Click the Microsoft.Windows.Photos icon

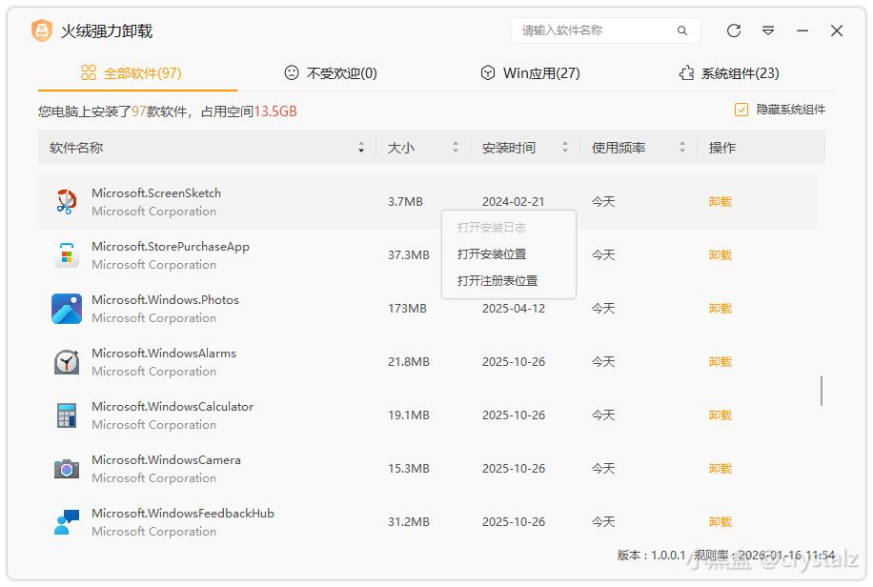67,309
